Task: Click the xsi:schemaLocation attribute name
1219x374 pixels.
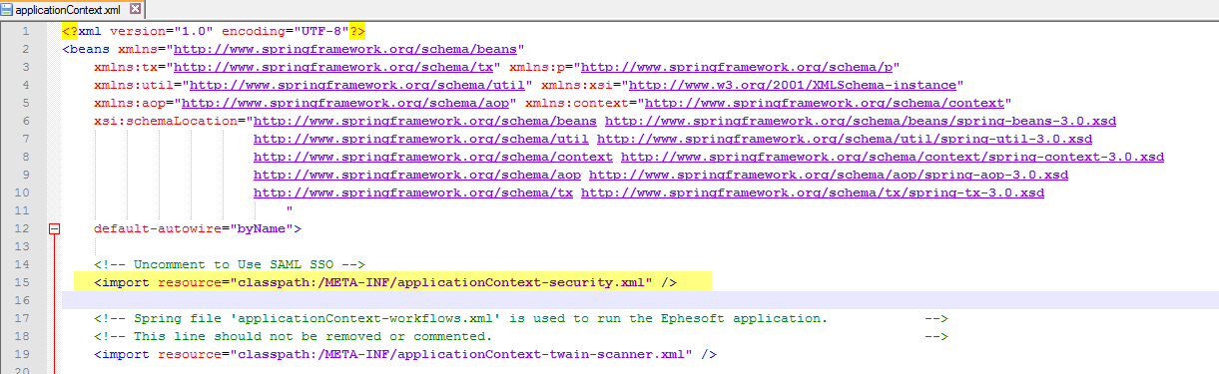Action: [x=166, y=121]
